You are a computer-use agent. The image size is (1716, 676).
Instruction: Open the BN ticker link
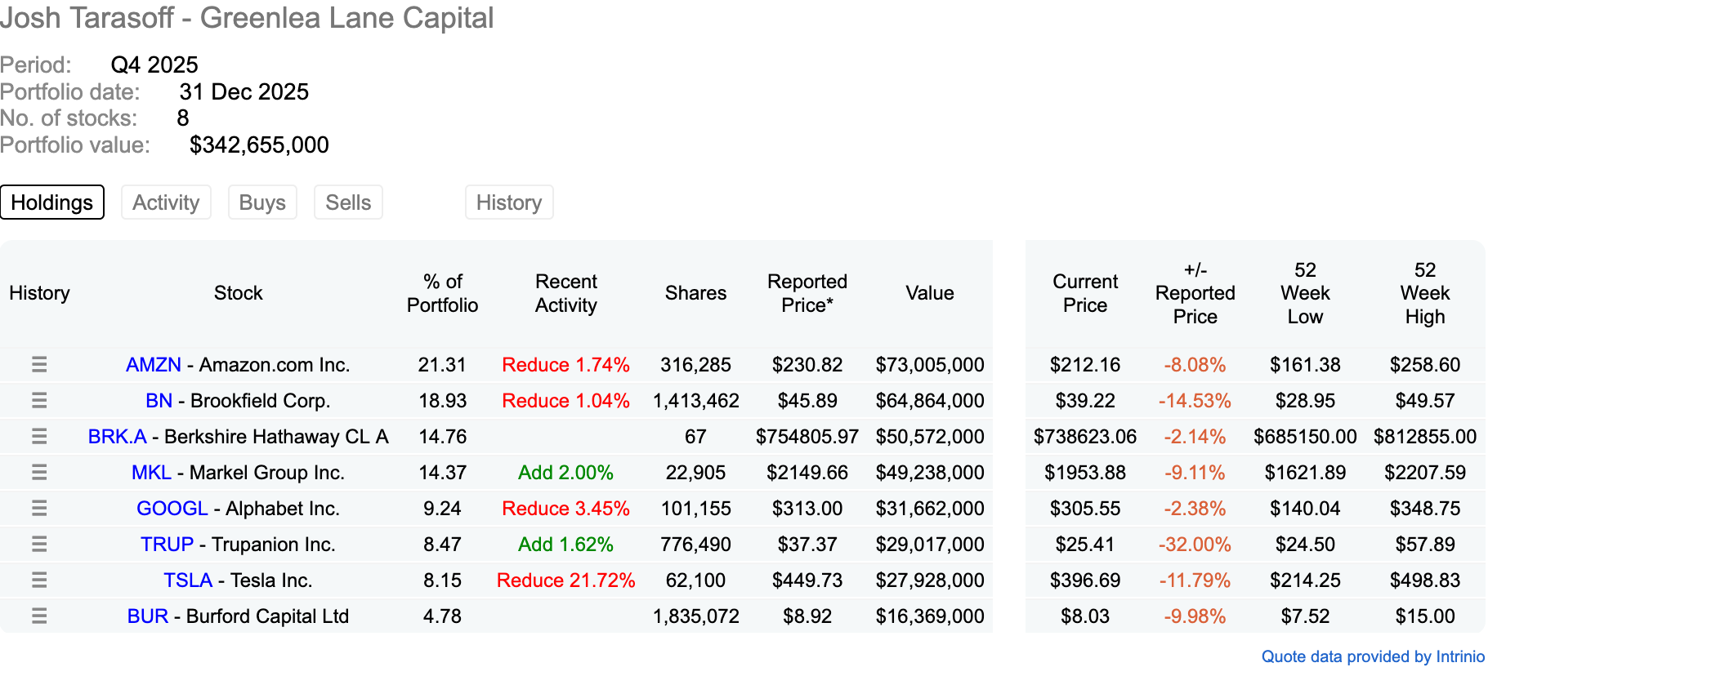(159, 401)
